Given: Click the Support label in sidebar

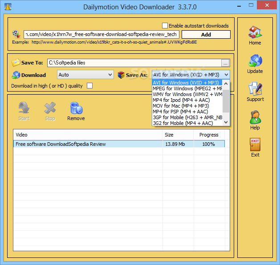Looking at the screenshot, I should click(255, 99).
